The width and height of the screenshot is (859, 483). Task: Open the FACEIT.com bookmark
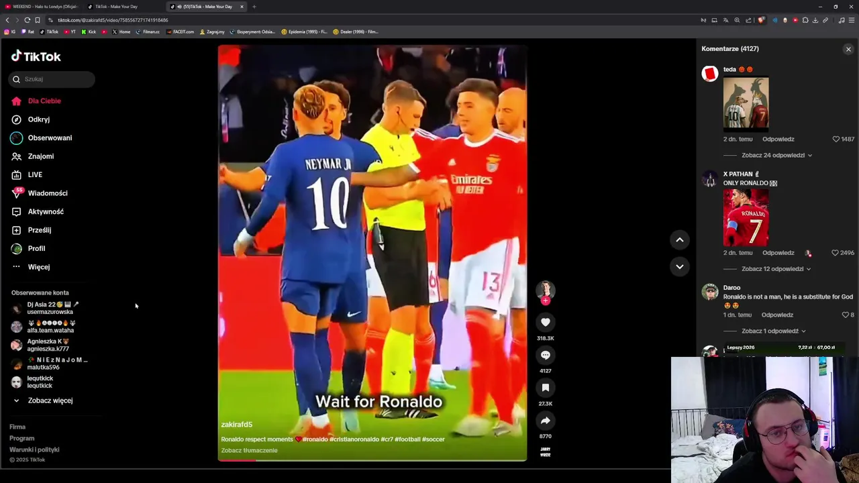coord(179,32)
